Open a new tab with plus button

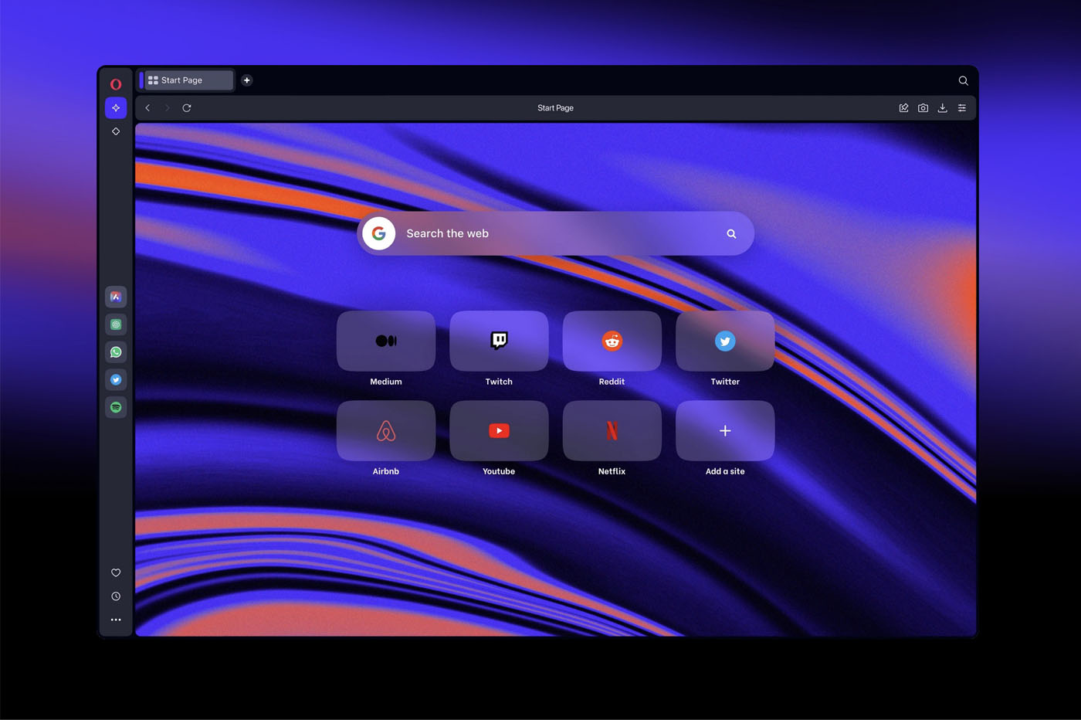pyautogui.click(x=247, y=80)
